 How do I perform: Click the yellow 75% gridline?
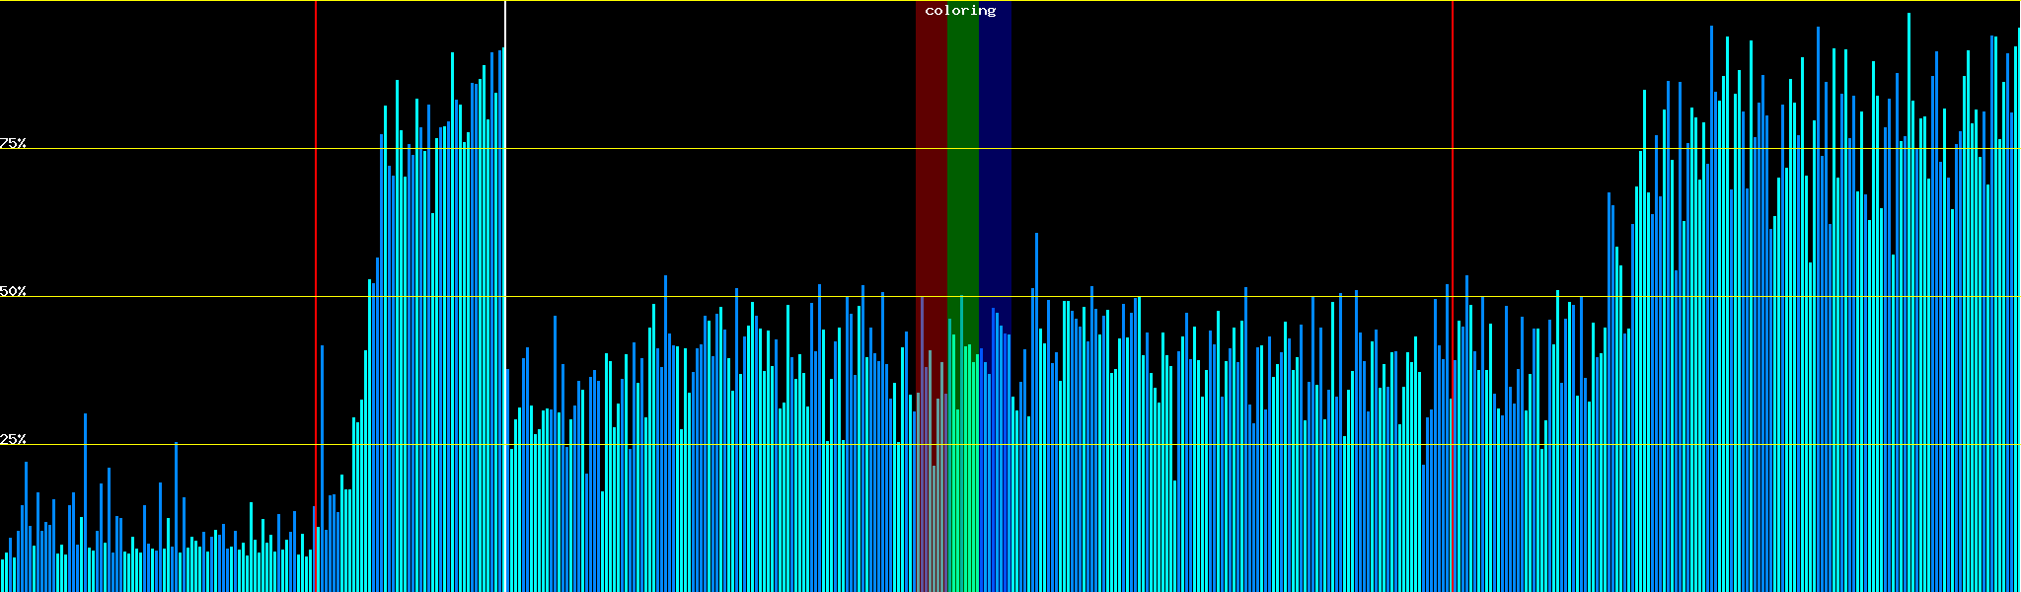pyautogui.click(x=1184, y=149)
